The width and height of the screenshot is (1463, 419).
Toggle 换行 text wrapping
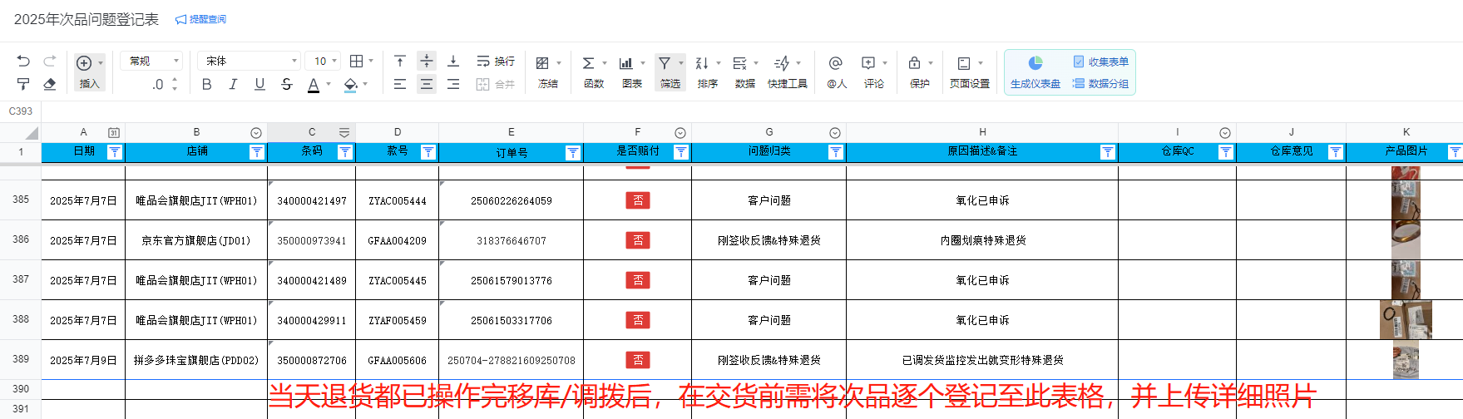(x=496, y=62)
